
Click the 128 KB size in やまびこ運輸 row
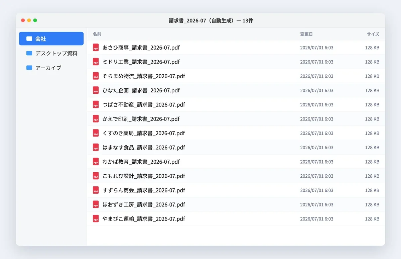(x=372, y=219)
